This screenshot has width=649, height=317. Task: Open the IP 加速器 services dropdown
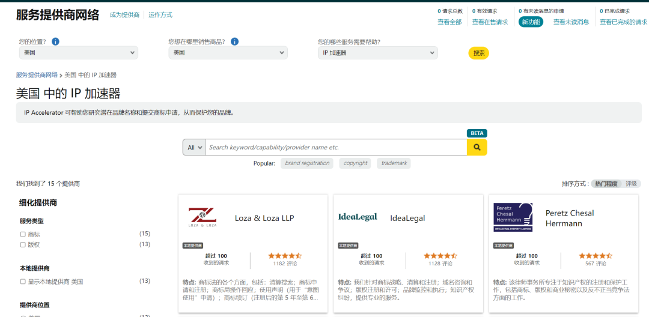point(378,53)
